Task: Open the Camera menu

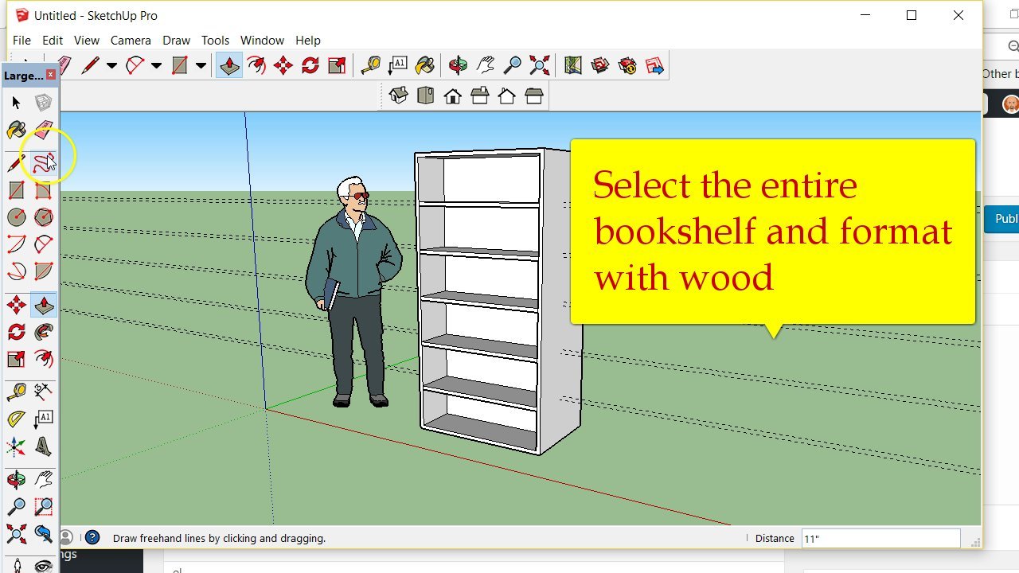Action: coord(131,41)
